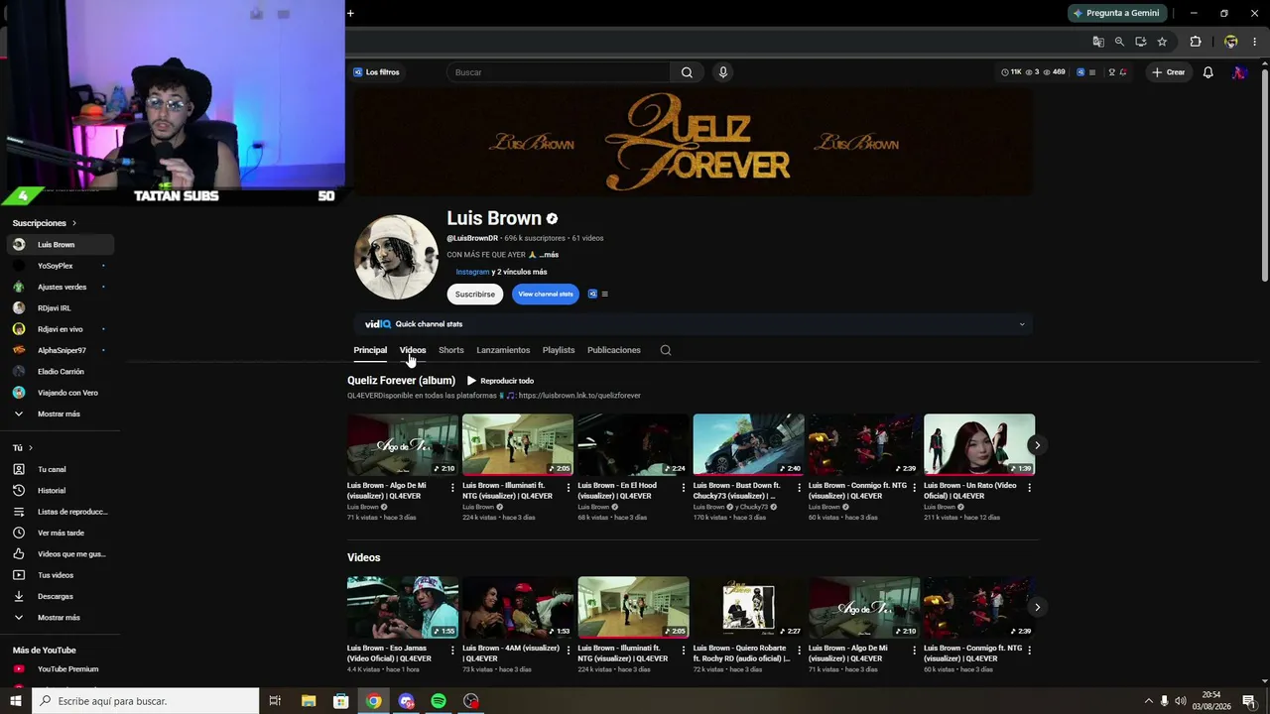Open Un Rato (Video Oficial) thumbnail
Screen dimensions: 1270x714
coord(979,444)
